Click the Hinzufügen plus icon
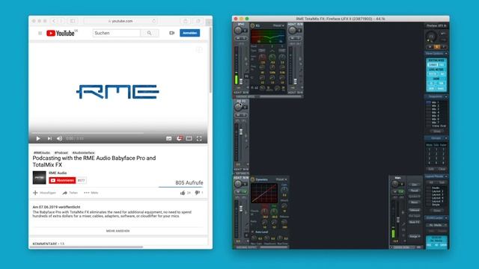Screen dimensions: 479x269 click(35, 193)
